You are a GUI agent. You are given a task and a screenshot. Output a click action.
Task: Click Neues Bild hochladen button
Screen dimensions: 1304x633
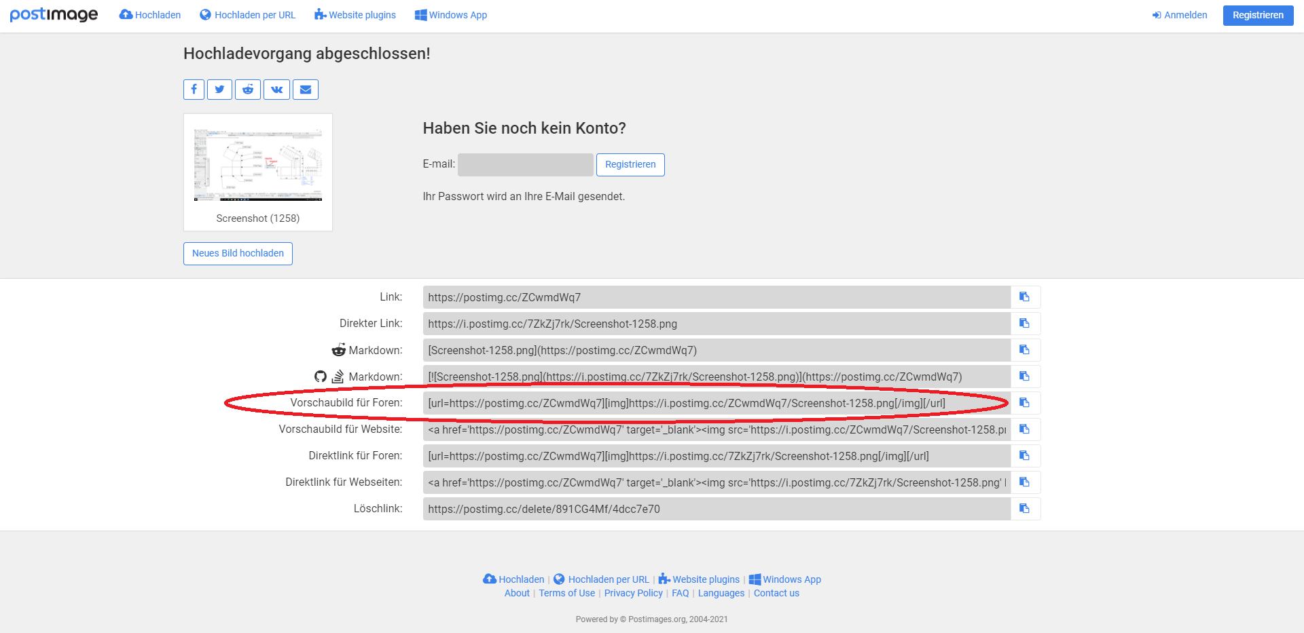click(x=238, y=254)
